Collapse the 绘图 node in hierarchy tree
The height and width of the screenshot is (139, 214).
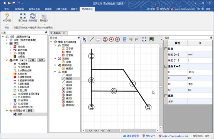click(x=55, y=72)
